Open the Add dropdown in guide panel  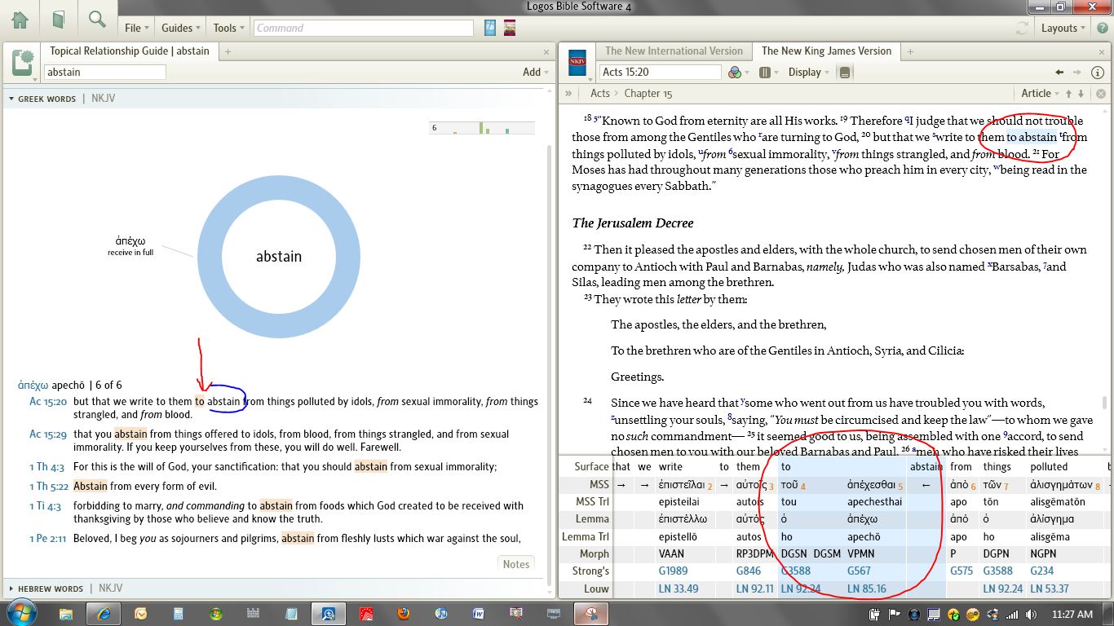(535, 72)
